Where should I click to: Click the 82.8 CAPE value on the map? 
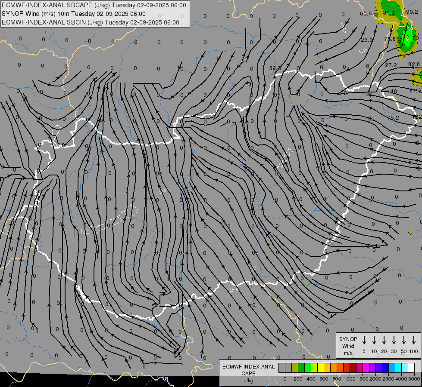point(414,64)
